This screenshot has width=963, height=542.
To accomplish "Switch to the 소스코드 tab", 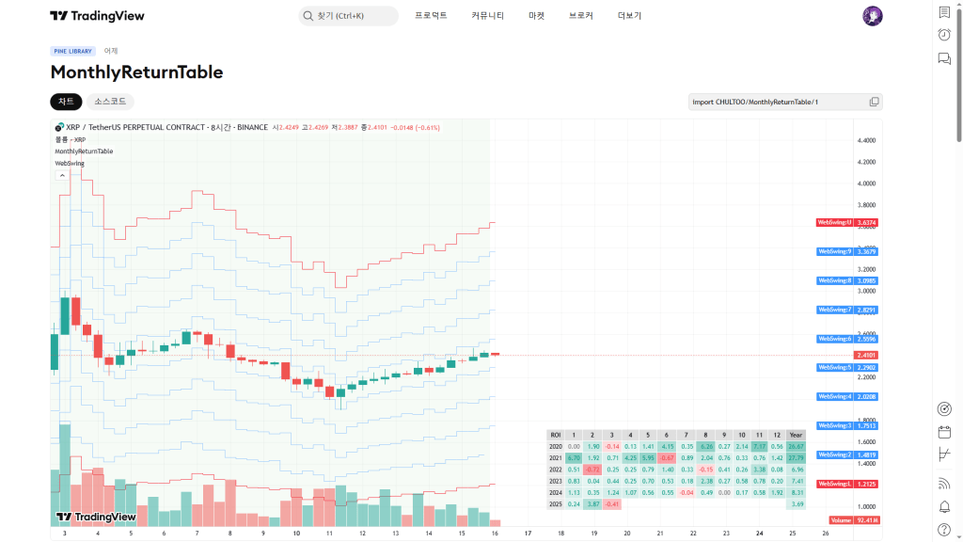I will [x=110, y=102].
